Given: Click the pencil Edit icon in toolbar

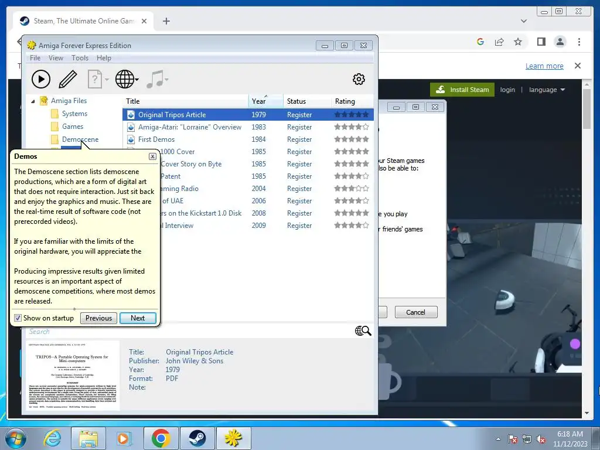Looking at the screenshot, I should (68, 79).
